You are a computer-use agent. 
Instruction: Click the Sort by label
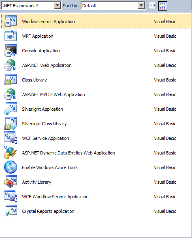point(70,6)
